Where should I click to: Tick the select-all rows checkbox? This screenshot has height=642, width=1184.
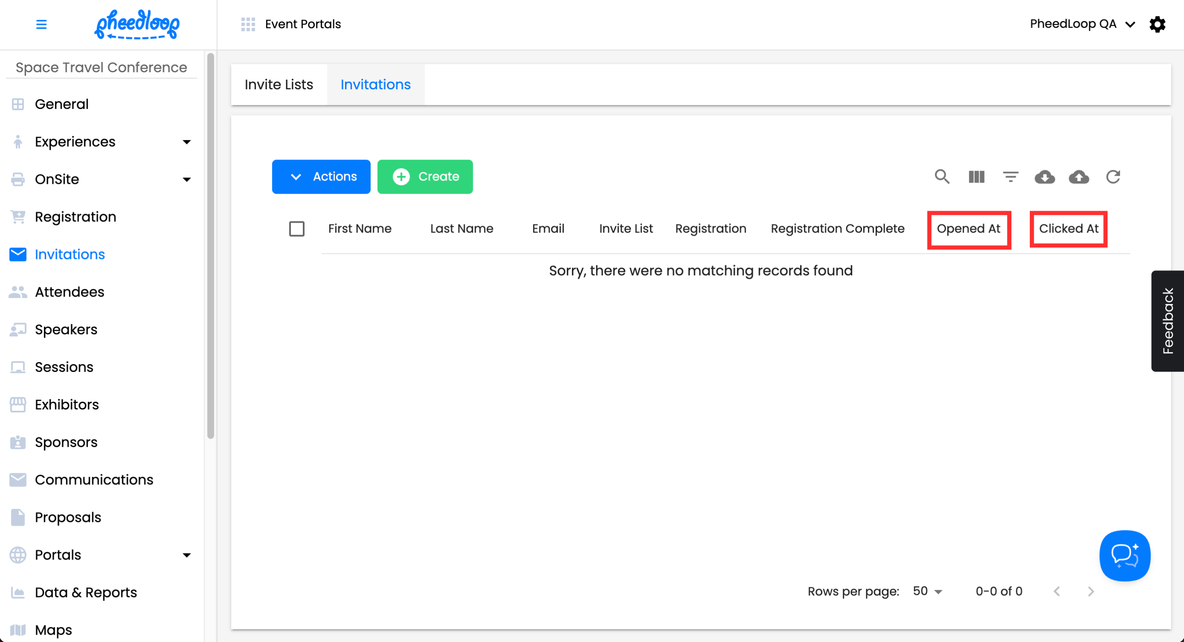tap(296, 229)
